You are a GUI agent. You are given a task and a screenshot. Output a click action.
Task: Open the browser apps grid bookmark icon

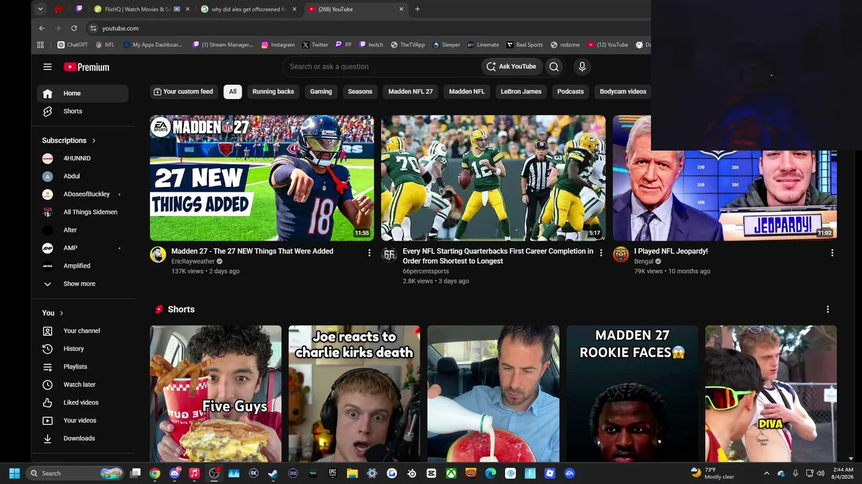pos(40,45)
